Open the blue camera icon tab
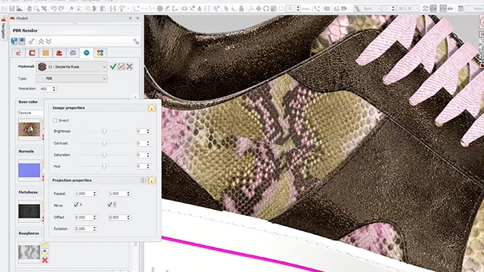The width and height of the screenshot is (484, 272). [x=73, y=53]
